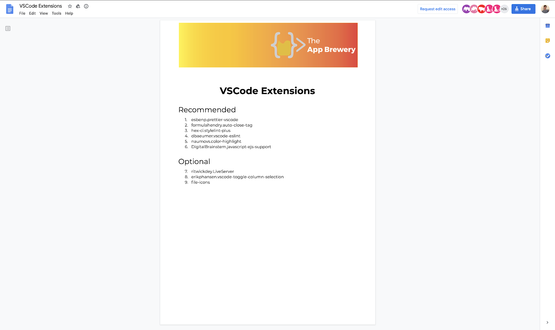555x330 pixels.
Task: Open the Edit menu
Action: [32, 14]
